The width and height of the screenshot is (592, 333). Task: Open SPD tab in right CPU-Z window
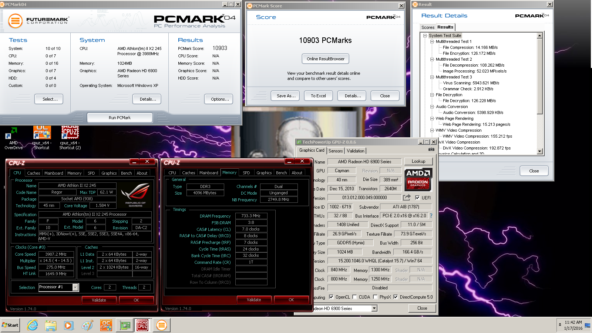(246, 173)
